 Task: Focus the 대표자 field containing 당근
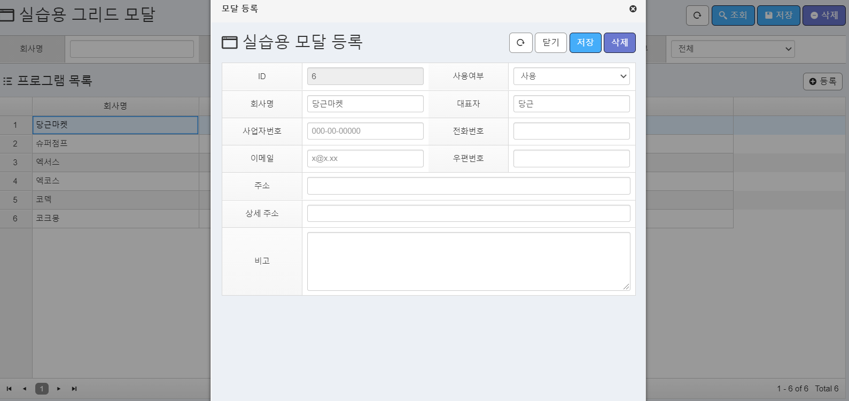571,104
